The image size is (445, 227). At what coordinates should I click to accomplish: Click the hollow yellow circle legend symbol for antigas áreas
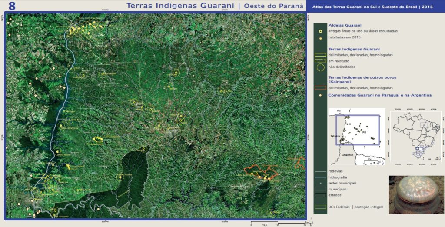click(320, 31)
